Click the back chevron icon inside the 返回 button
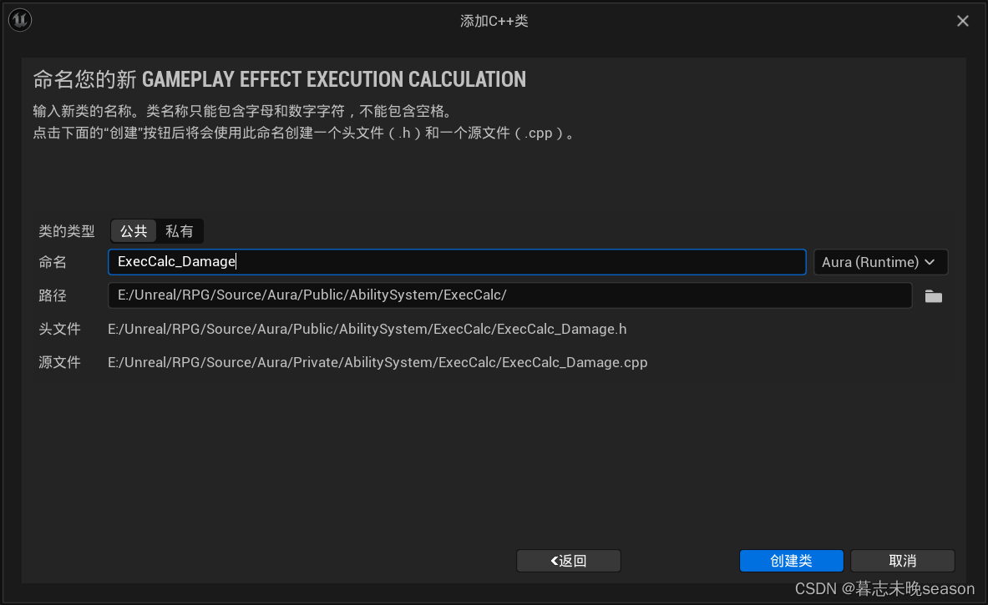Image resolution: width=988 pixels, height=605 pixels. (555, 561)
